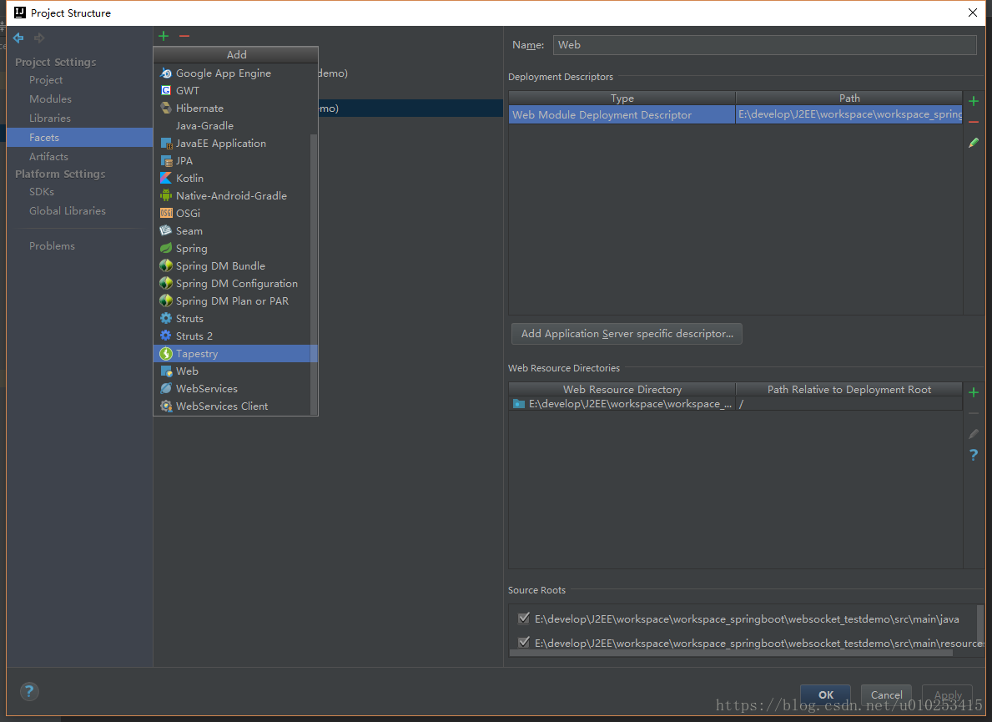This screenshot has width=992, height=722.
Task: Toggle src\main\resources source root checkbox
Action: point(524,642)
